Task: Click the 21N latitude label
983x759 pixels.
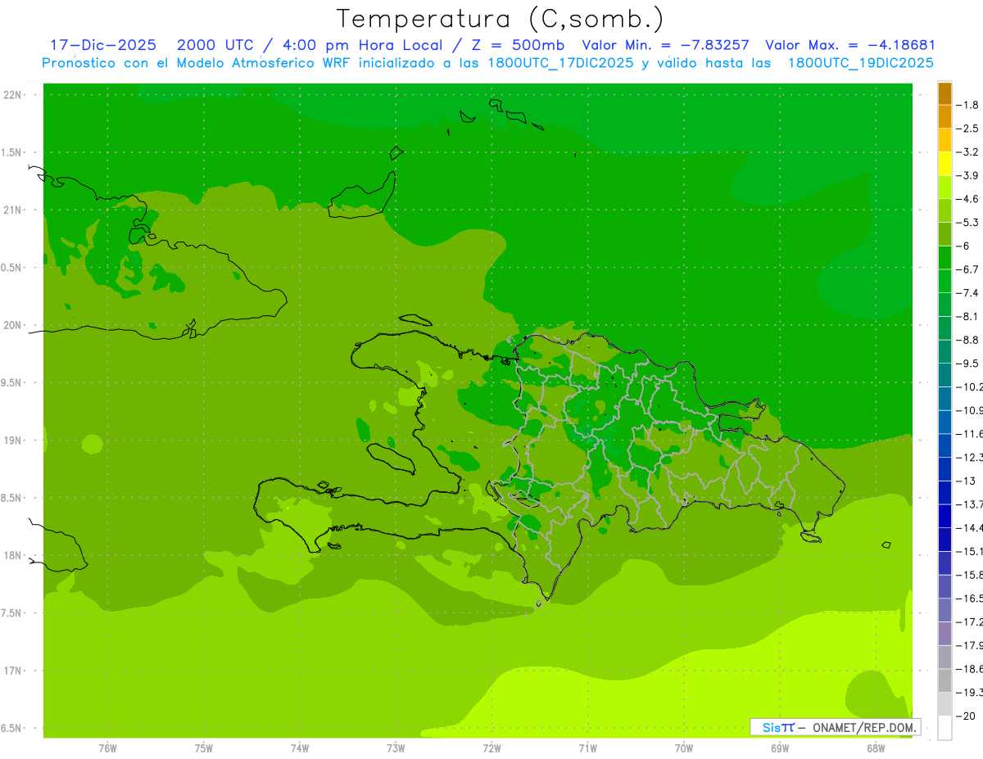Action: click(x=13, y=210)
